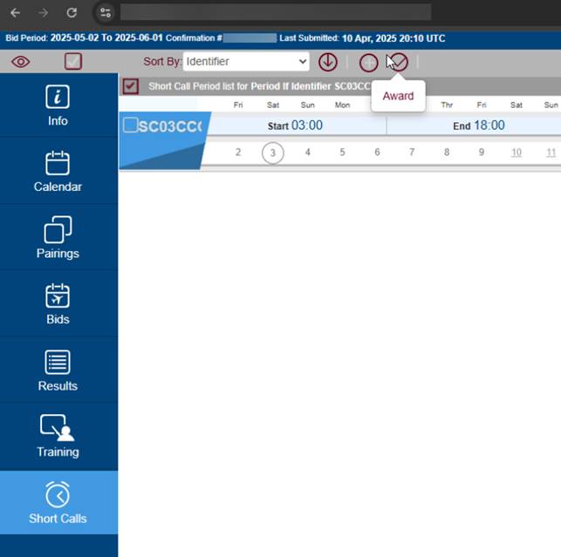This screenshot has width=561, height=557.
Task: Click the red down-arrow sort direction icon
Action: click(328, 62)
